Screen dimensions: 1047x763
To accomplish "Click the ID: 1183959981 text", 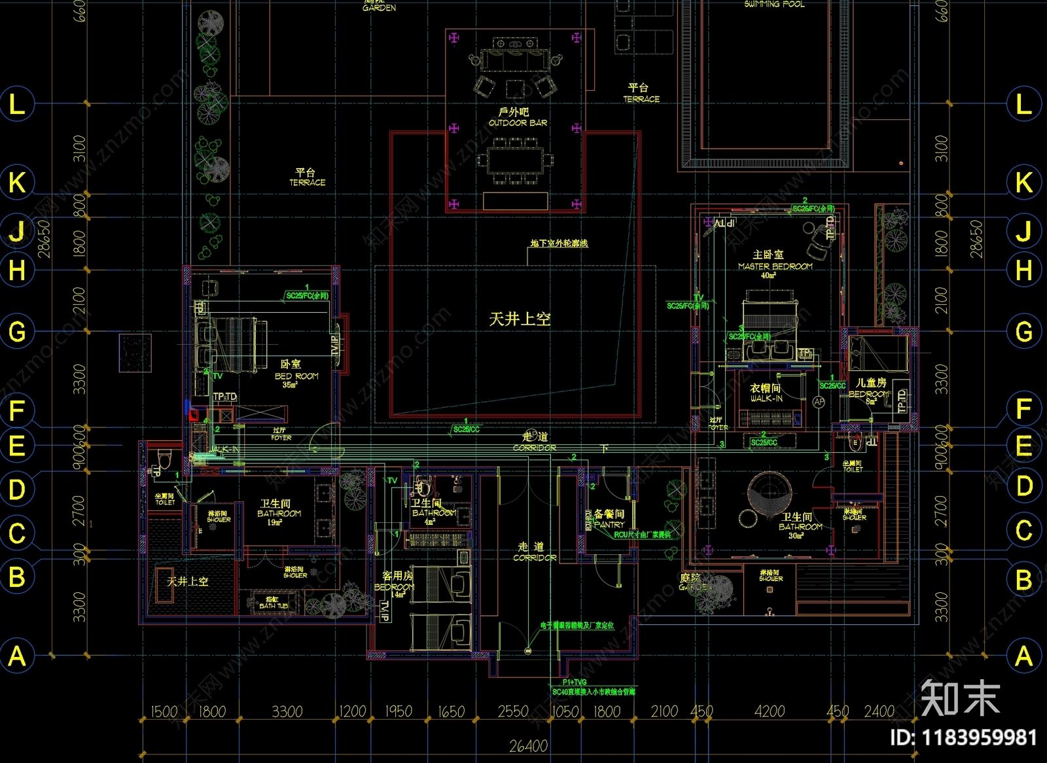I will coord(964,738).
